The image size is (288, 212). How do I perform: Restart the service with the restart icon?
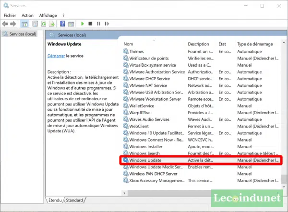[107, 24]
